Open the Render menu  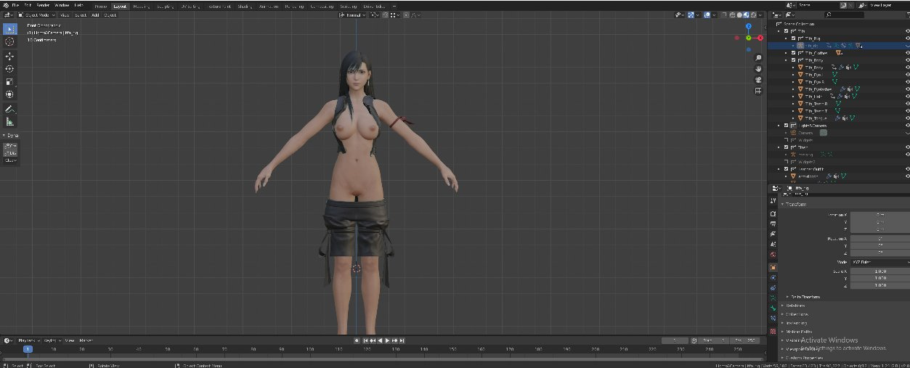[43, 5]
